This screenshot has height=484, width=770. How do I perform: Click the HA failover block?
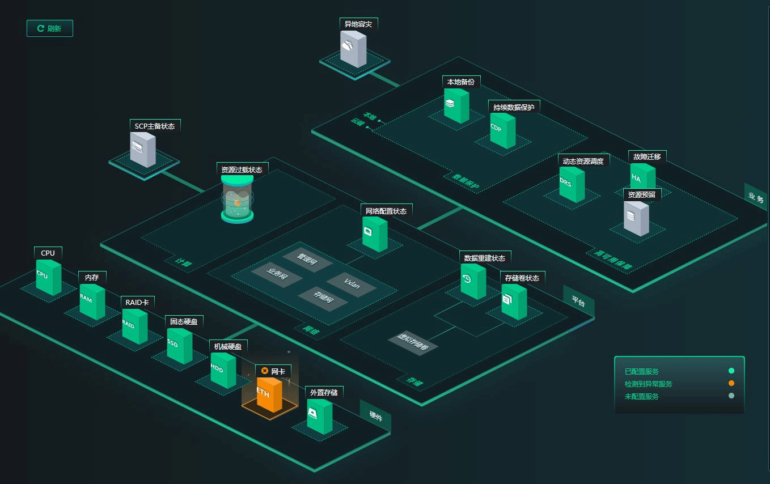coord(642,177)
